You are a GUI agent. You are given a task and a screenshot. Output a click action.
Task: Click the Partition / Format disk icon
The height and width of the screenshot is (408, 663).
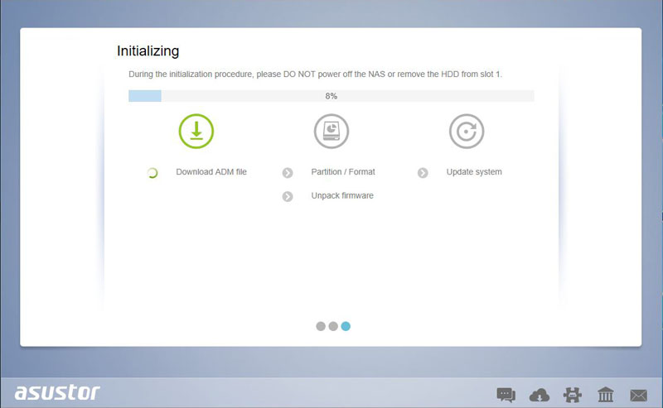tap(331, 132)
